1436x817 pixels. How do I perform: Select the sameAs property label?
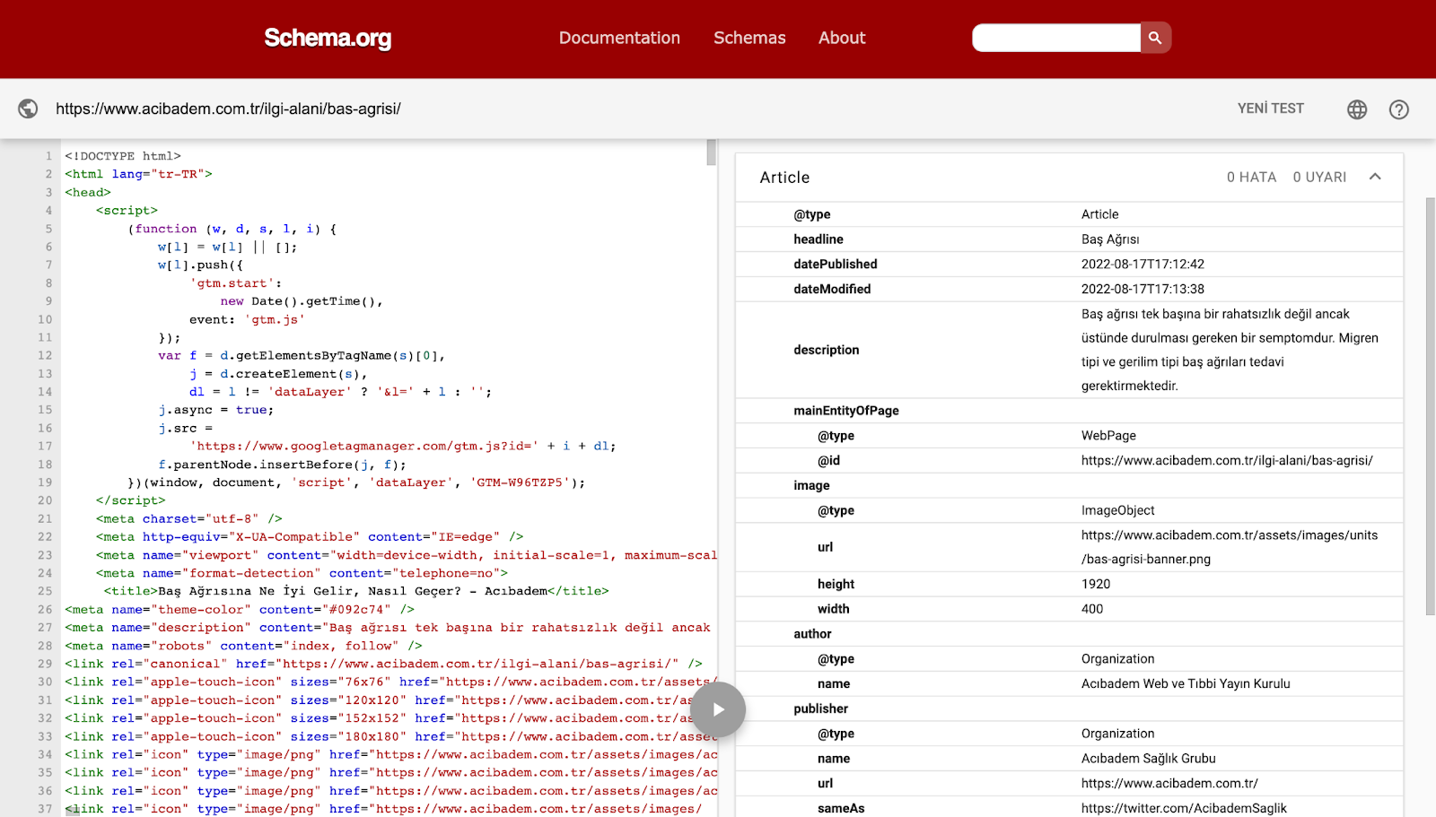841,808
